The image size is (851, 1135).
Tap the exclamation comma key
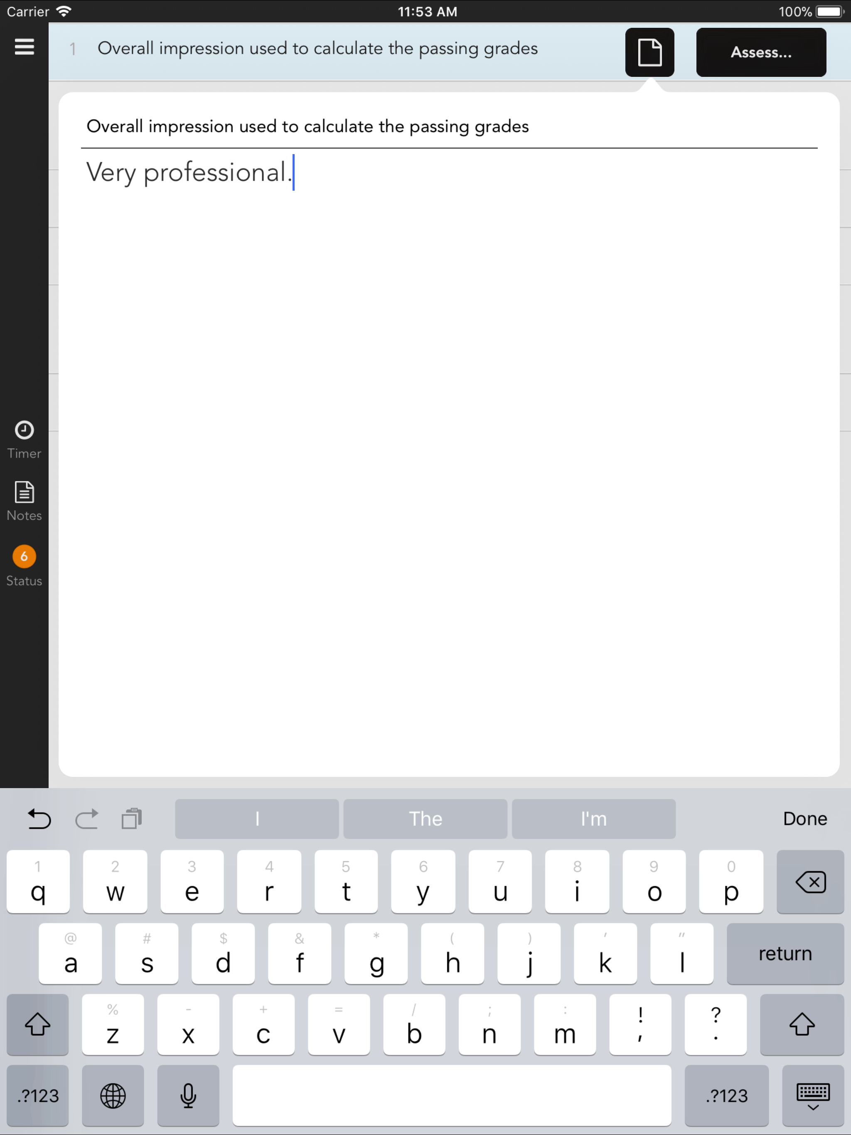click(640, 1024)
